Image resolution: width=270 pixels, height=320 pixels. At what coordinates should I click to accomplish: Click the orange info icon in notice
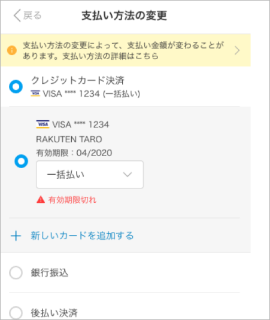tap(12, 50)
